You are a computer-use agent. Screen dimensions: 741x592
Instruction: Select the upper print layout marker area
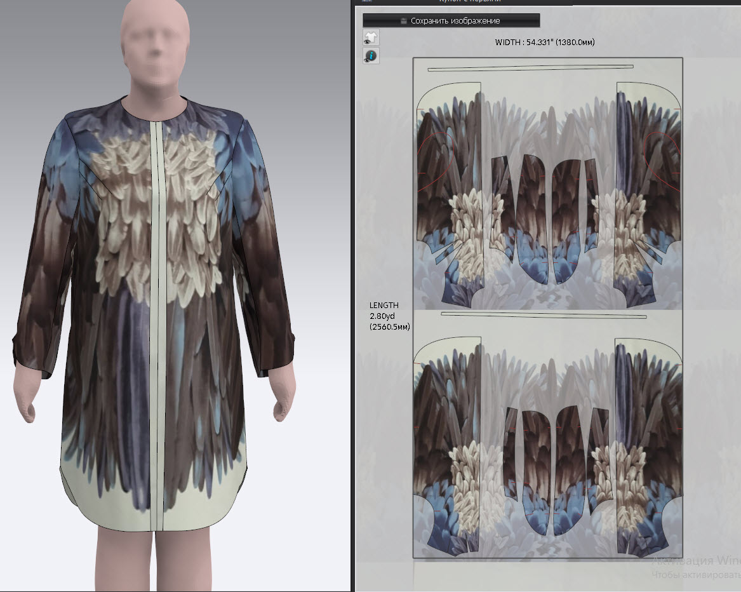tap(548, 184)
